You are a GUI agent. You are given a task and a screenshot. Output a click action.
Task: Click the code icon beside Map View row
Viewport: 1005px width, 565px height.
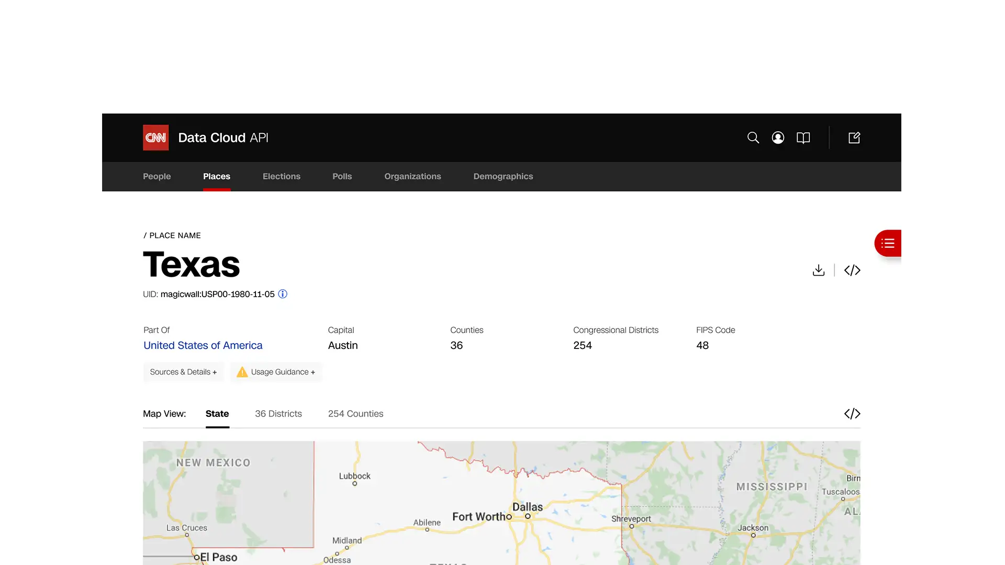852,413
